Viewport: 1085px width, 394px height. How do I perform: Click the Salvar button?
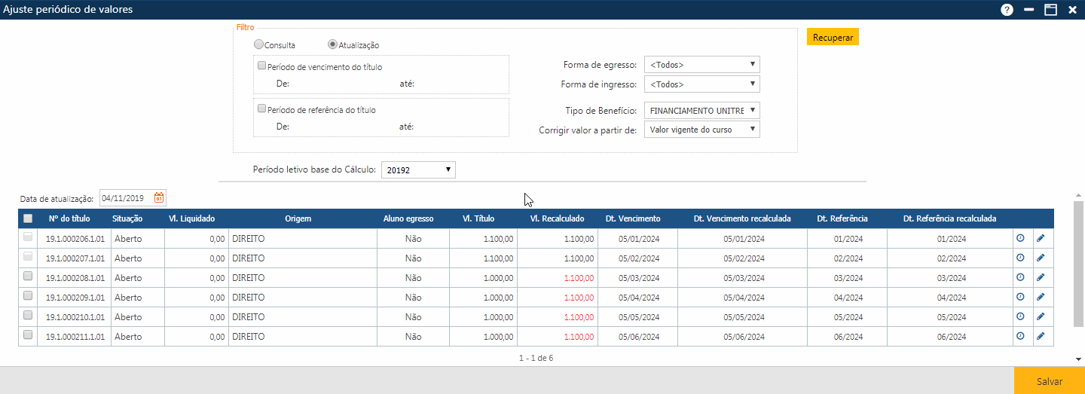click(x=1049, y=381)
